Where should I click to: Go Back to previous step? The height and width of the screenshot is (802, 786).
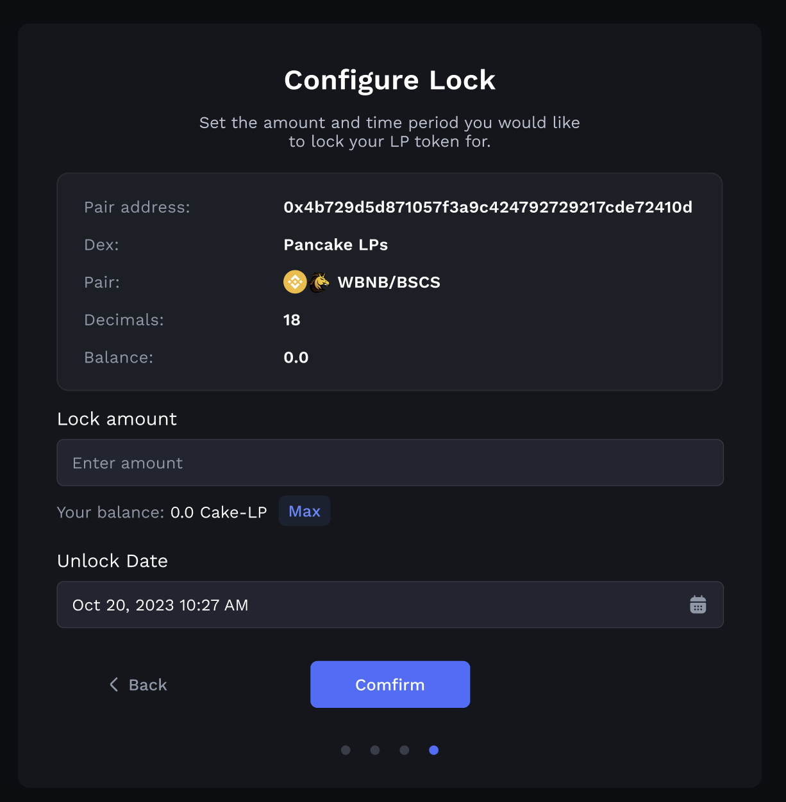pyautogui.click(x=147, y=685)
